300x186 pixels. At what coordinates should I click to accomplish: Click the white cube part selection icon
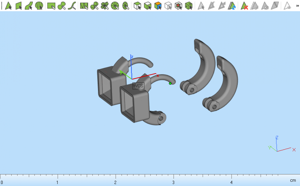(137, 5)
